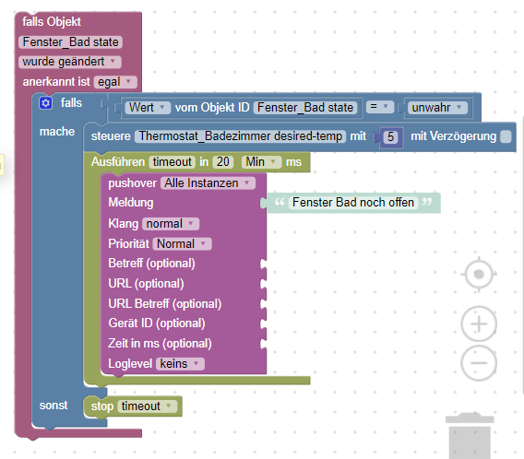Select Fenster_Bad state in the condition block
The height and width of the screenshot is (459, 524).
305,108
